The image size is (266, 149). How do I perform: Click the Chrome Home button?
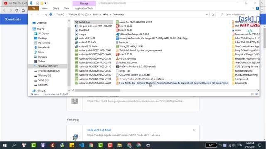(x=23, y=10)
